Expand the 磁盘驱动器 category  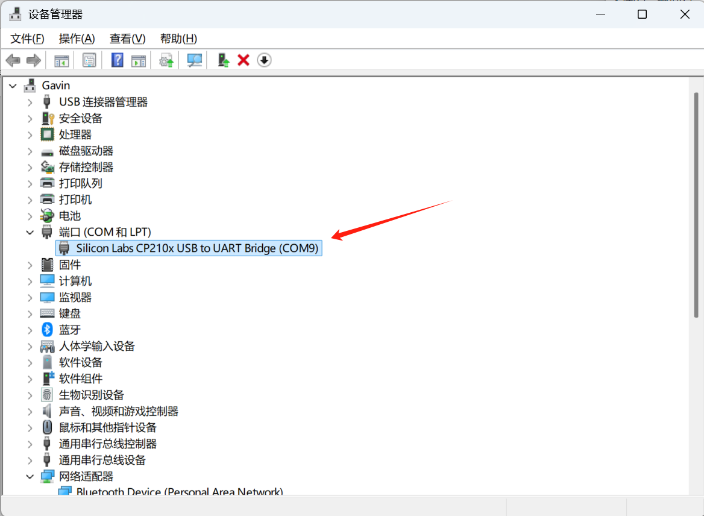click(x=30, y=151)
